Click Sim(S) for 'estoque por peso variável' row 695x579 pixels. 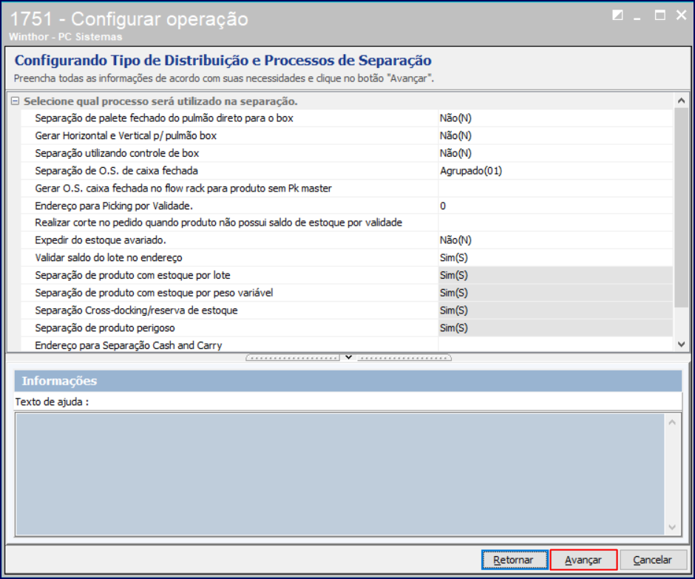[555, 293]
